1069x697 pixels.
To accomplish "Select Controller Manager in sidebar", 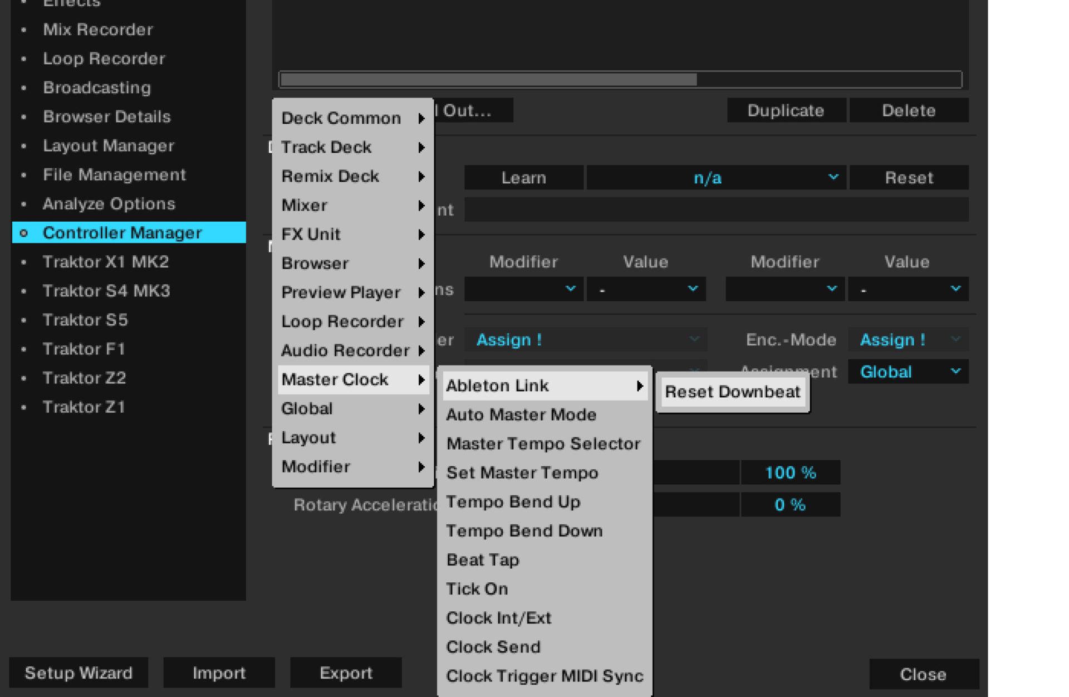I will tap(129, 232).
